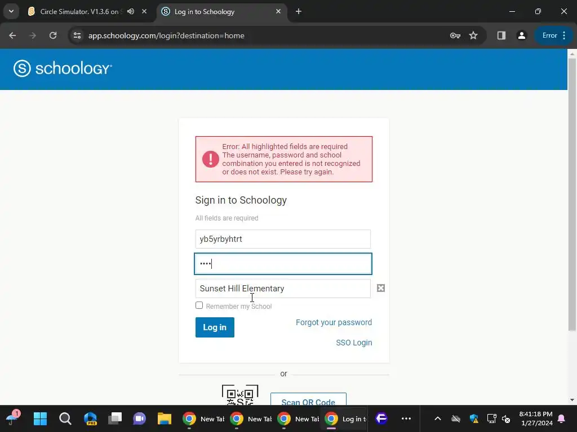Open the tab search dropdown
The width and height of the screenshot is (577, 432).
tap(11, 11)
